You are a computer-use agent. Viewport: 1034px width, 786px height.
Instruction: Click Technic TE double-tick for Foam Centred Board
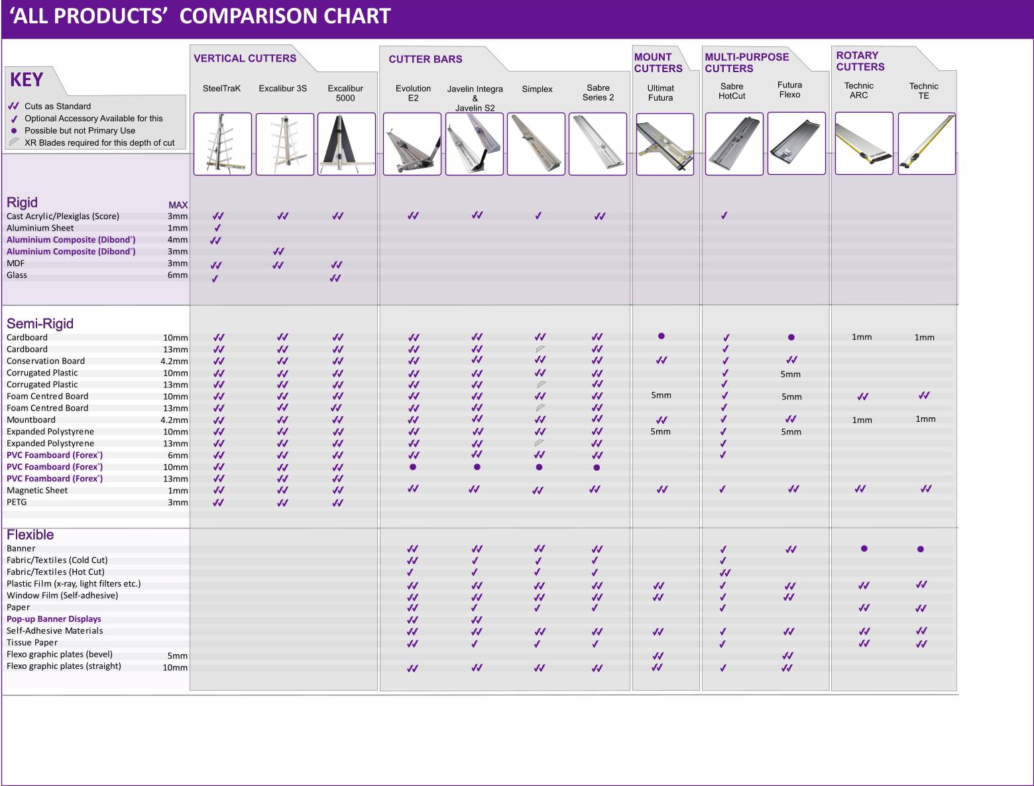924,395
